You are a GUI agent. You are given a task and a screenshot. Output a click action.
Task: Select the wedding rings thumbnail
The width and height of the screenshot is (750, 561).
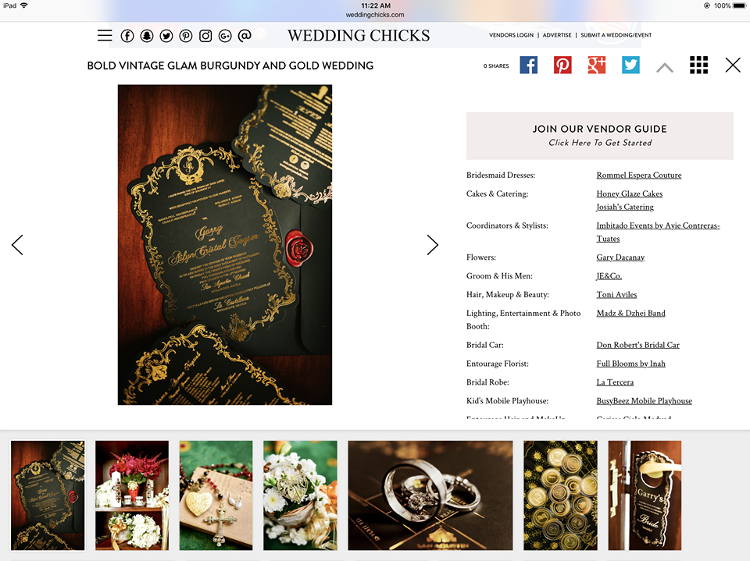click(x=430, y=495)
